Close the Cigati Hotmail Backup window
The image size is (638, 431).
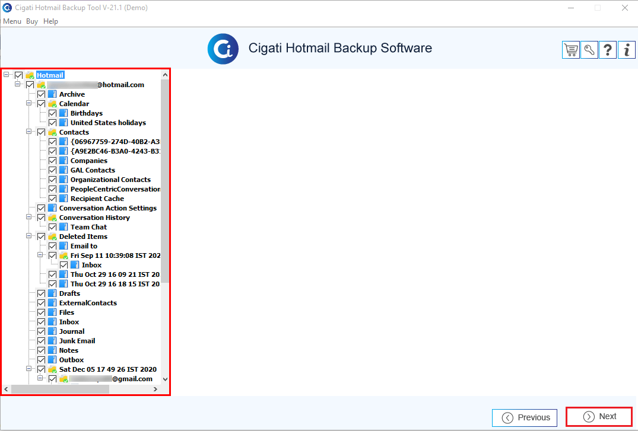coord(625,8)
